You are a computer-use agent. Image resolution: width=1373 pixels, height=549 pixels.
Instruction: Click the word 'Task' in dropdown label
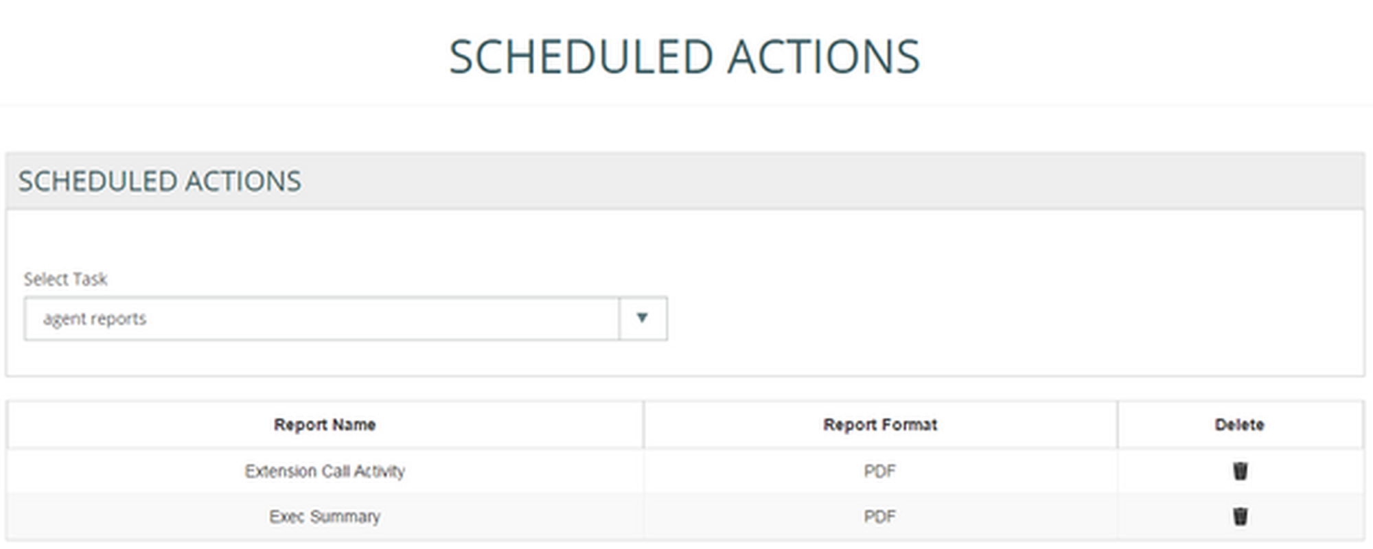point(90,279)
